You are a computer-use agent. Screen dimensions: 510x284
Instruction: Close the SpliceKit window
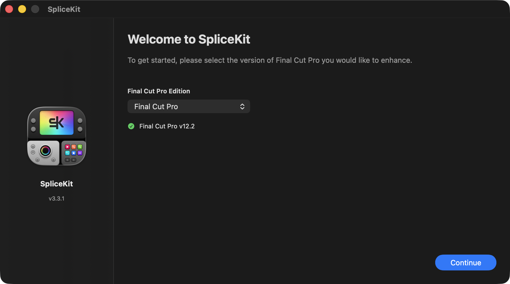click(x=9, y=9)
